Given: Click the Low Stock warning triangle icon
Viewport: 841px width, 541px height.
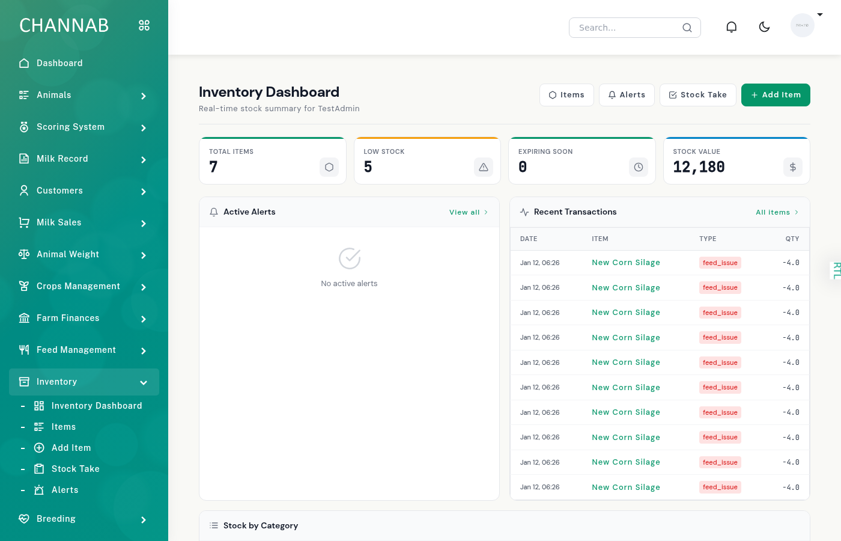Looking at the screenshot, I should 484,167.
